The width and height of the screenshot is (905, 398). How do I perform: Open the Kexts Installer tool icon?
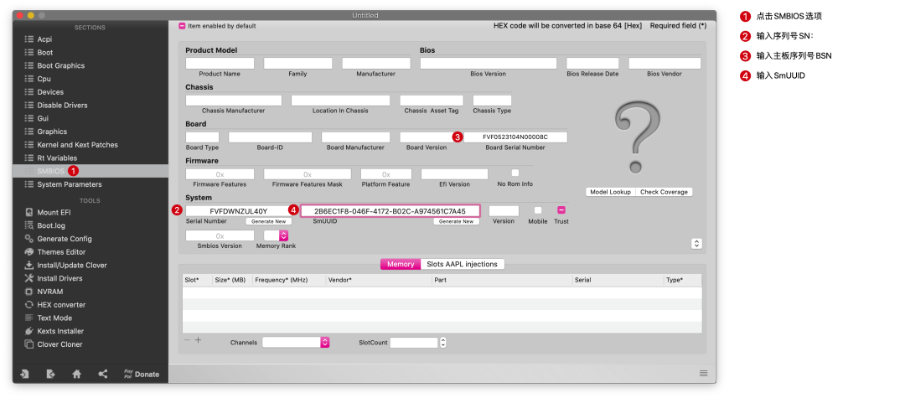point(28,331)
